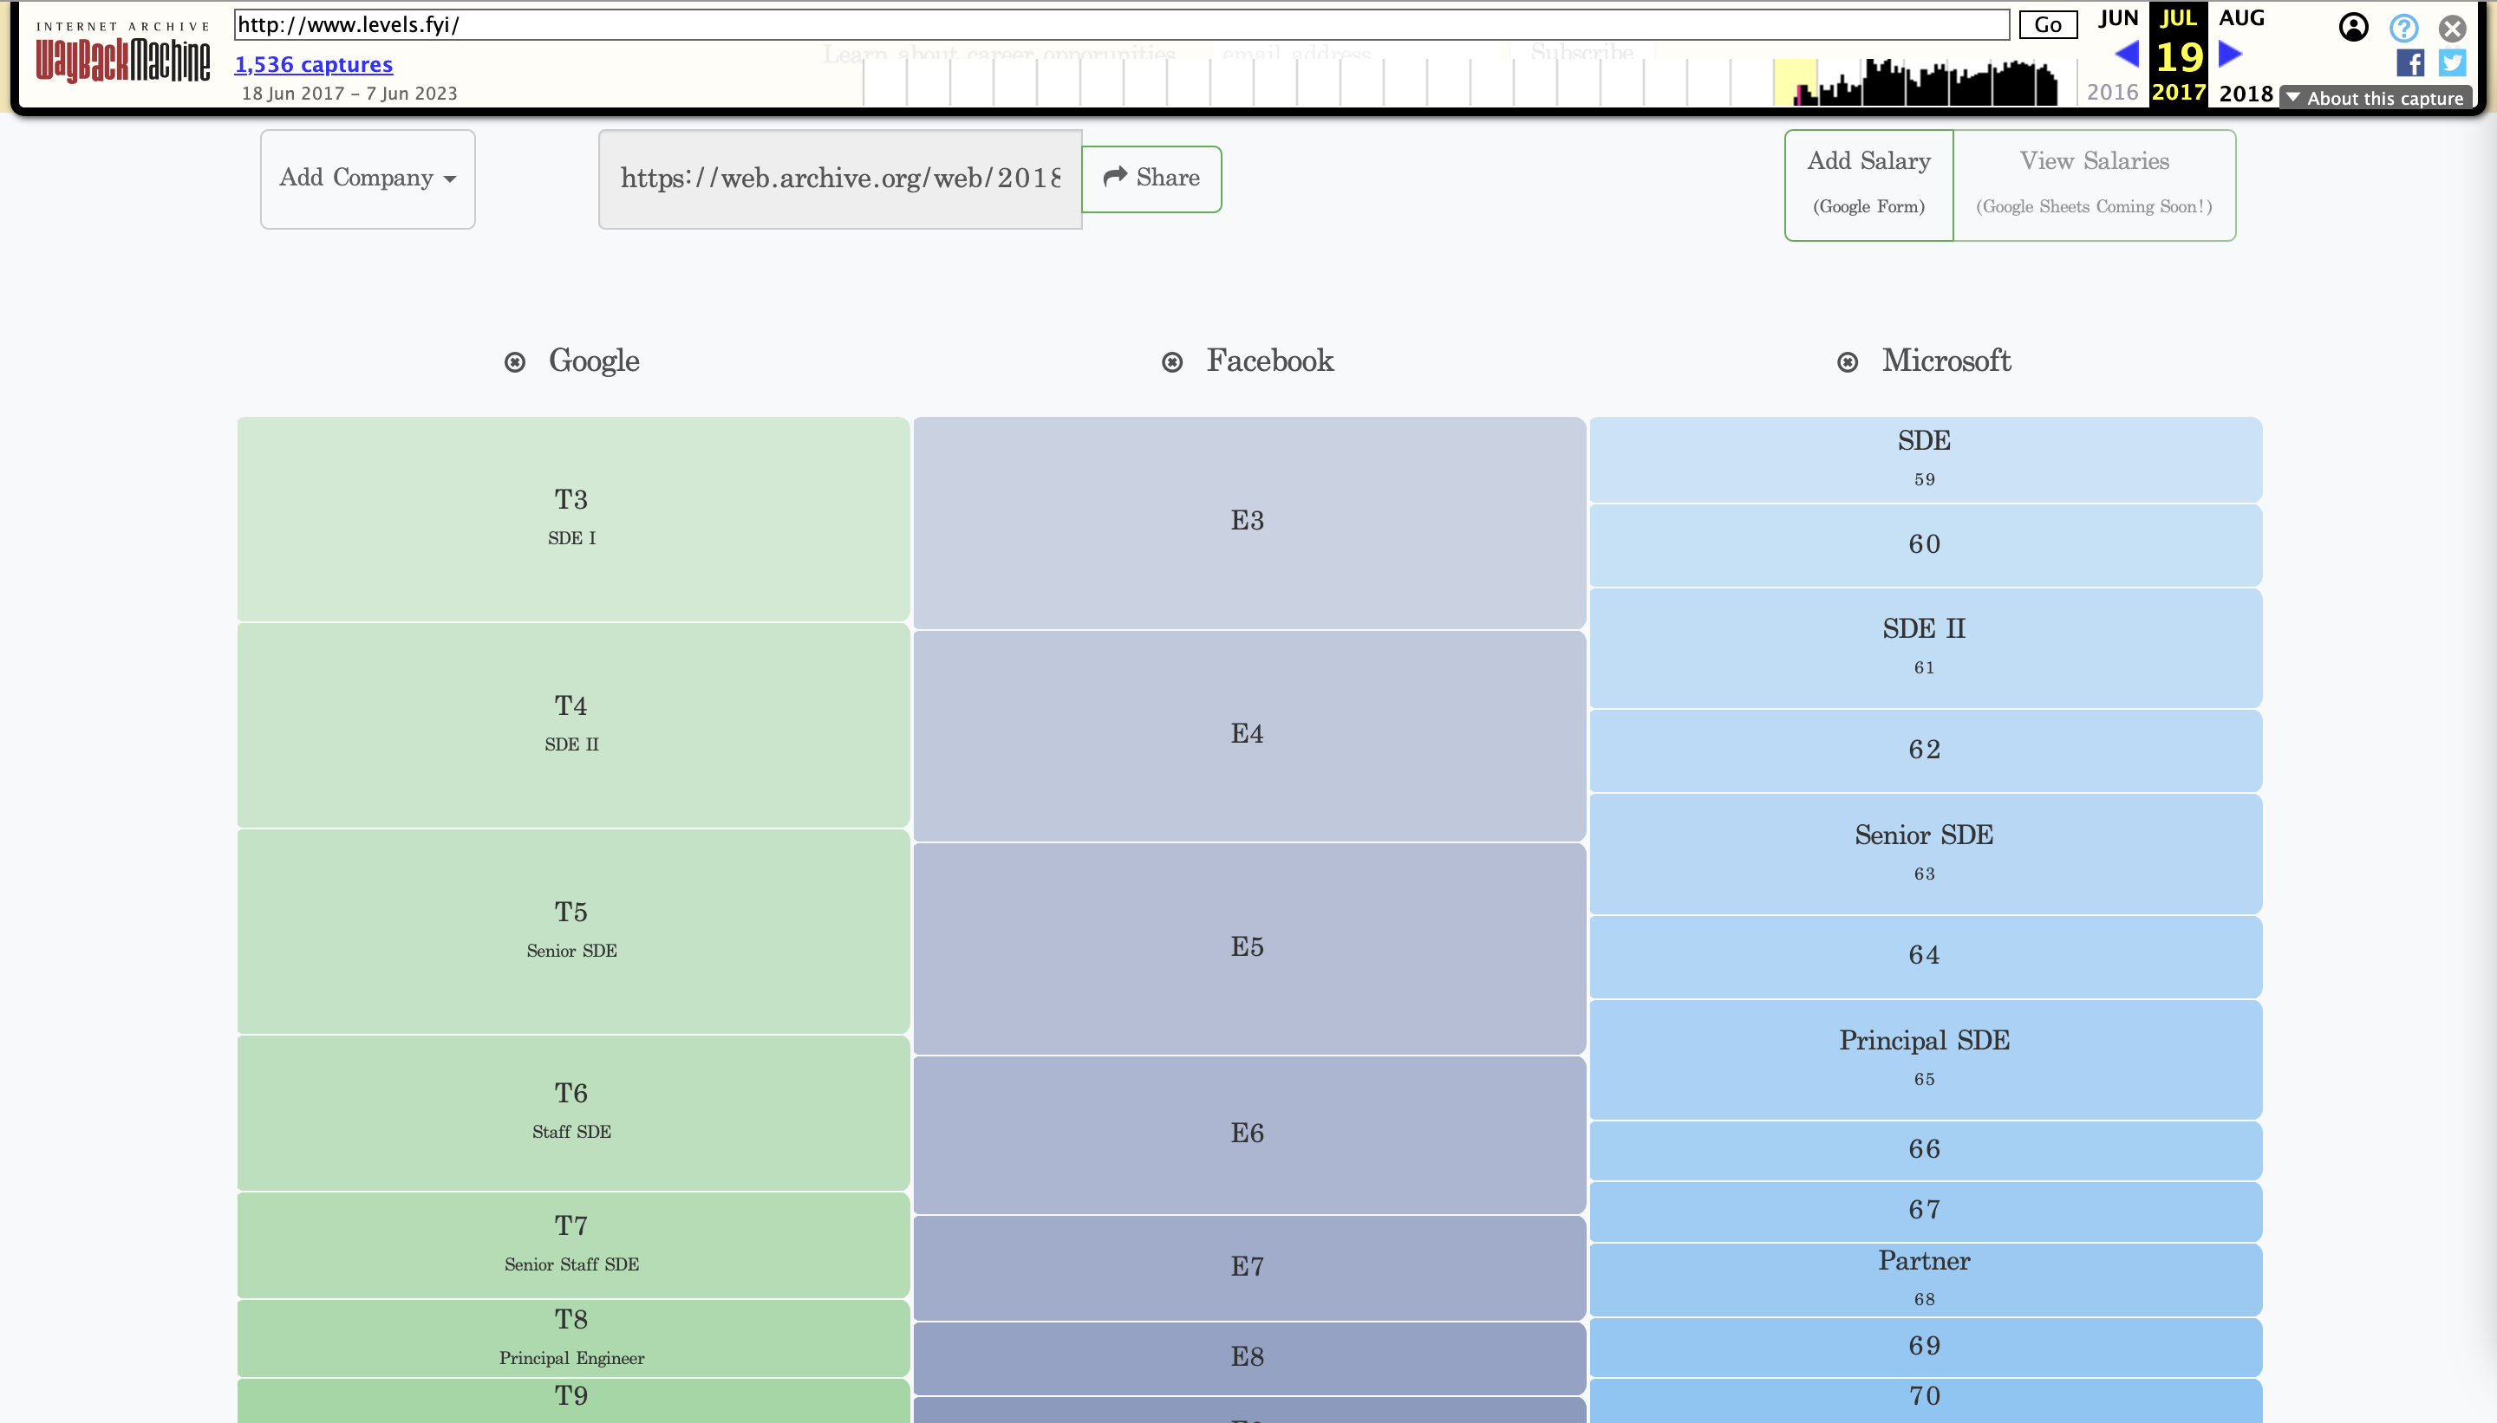2497x1423 pixels.
Task: Open the 1,536 captures link
Action: point(313,64)
